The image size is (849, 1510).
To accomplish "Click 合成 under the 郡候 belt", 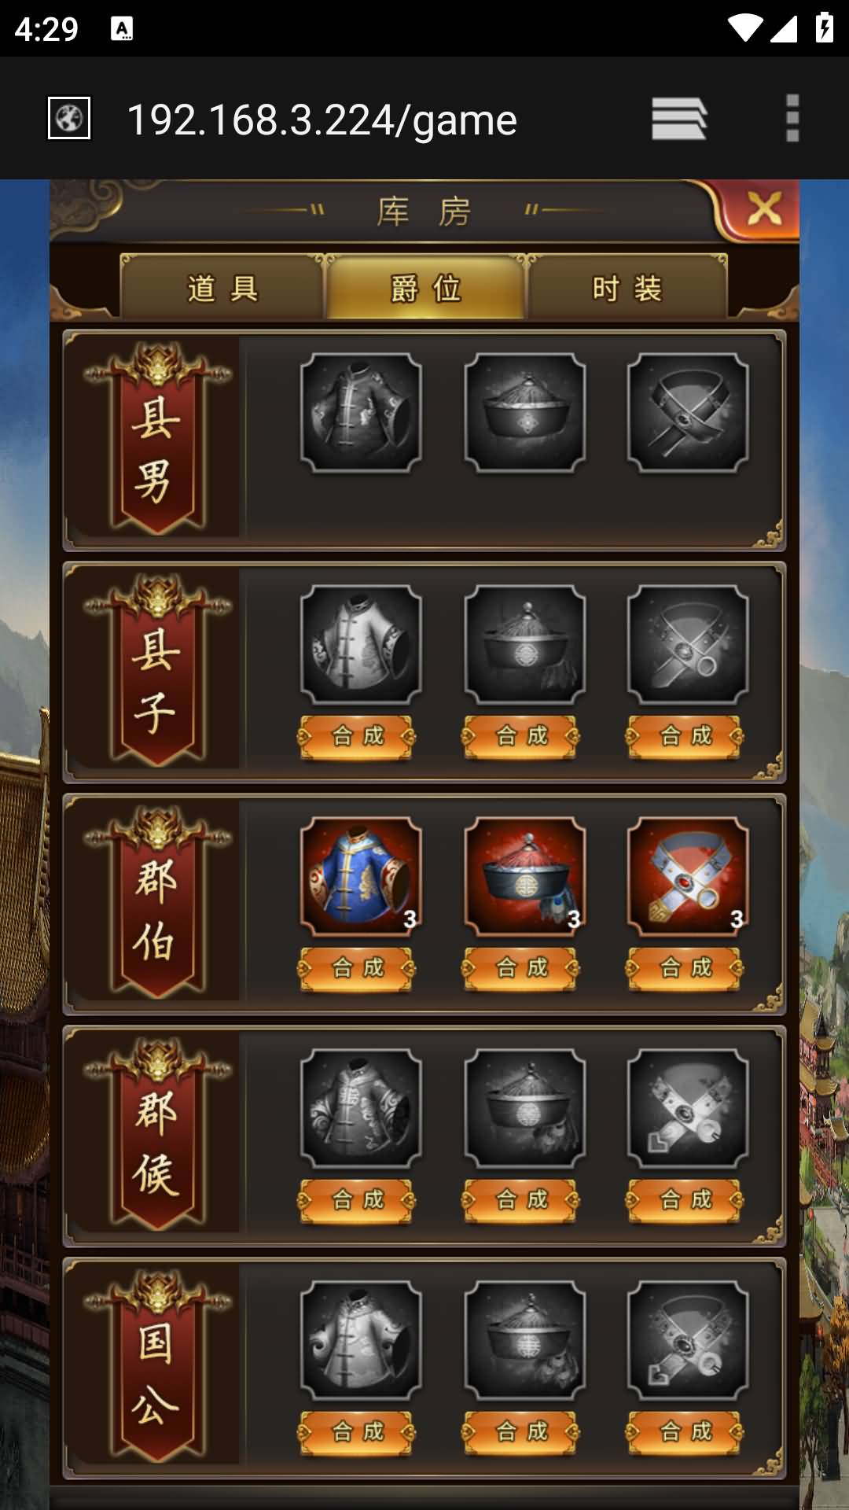I will (x=685, y=1200).
